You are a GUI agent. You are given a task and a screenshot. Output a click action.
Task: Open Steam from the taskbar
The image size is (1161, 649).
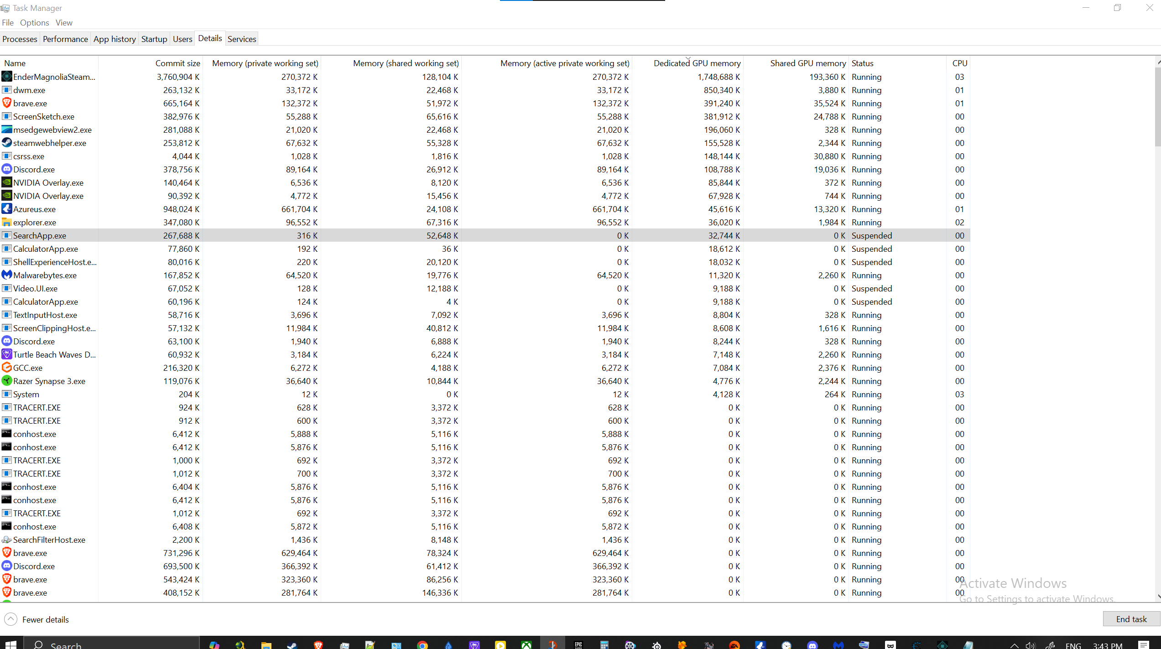tap(292, 645)
